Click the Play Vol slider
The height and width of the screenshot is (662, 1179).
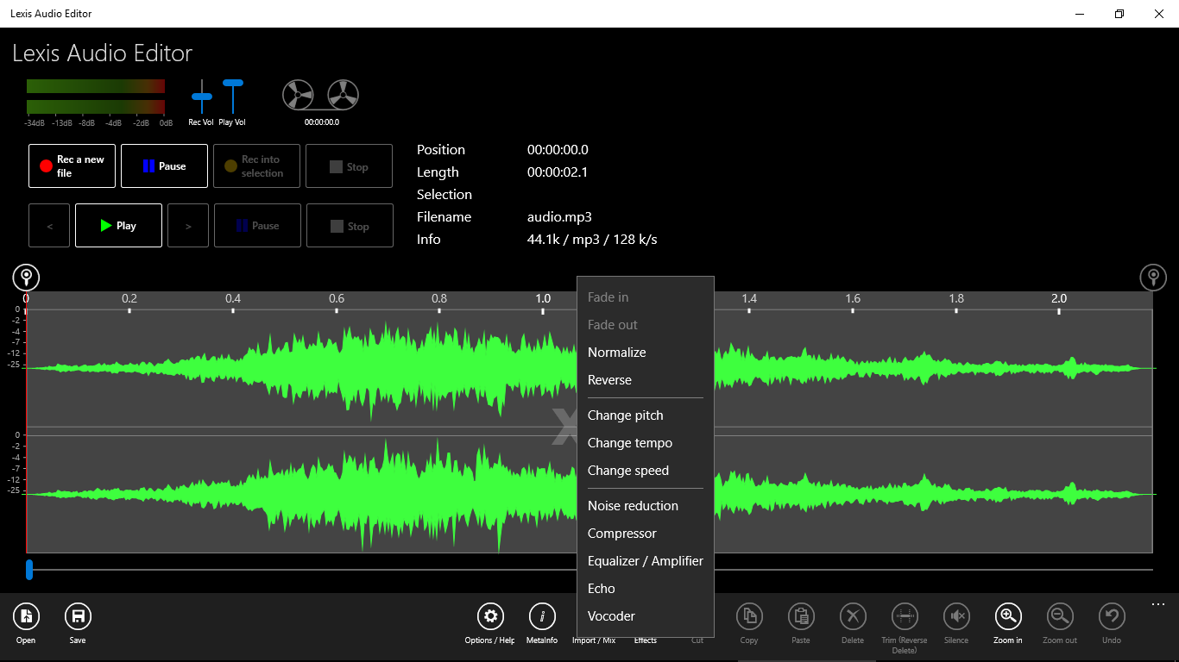click(x=233, y=84)
